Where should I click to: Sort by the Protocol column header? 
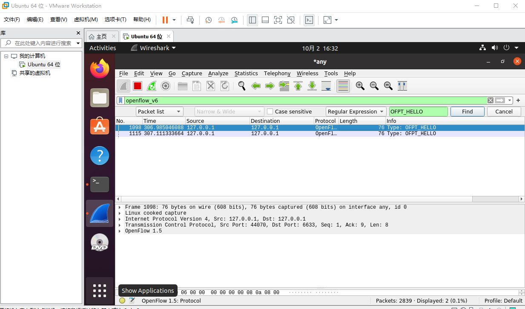click(x=326, y=121)
